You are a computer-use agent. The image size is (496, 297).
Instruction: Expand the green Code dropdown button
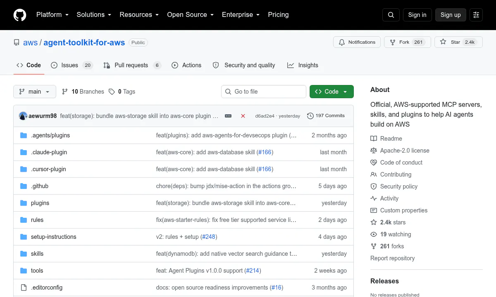click(331, 92)
